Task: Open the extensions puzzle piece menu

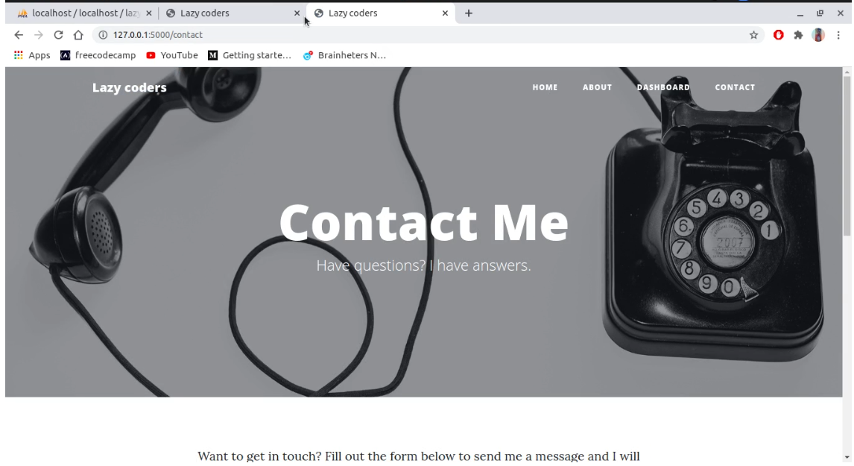Action: pyautogui.click(x=798, y=35)
